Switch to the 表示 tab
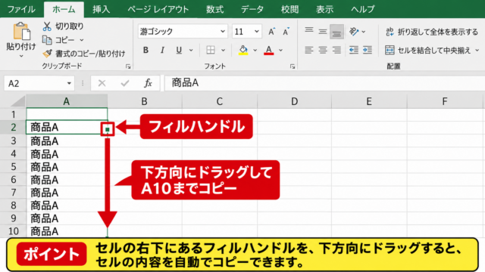The image size is (485, 272). tap(325, 9)
